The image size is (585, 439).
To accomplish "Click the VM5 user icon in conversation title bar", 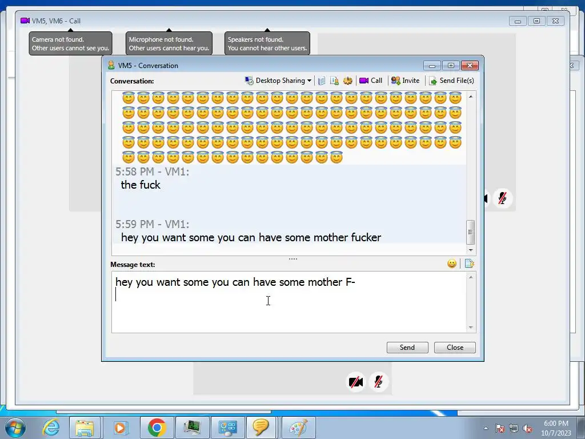I will click(x=111, y=65).
